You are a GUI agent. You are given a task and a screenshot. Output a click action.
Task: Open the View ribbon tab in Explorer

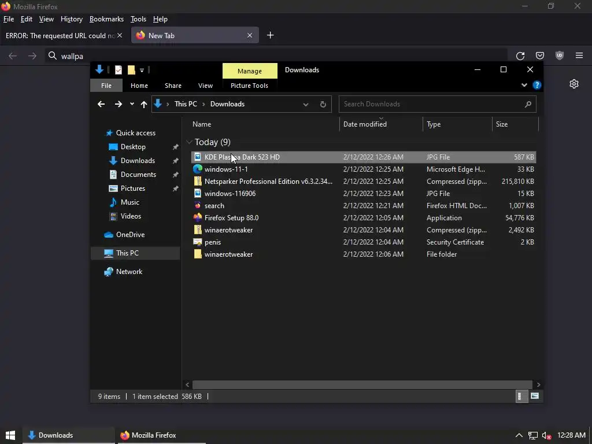coord(205,86)
